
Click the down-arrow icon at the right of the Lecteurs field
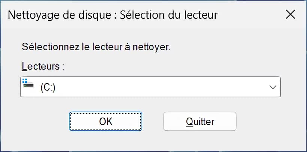tap(273, 87)
